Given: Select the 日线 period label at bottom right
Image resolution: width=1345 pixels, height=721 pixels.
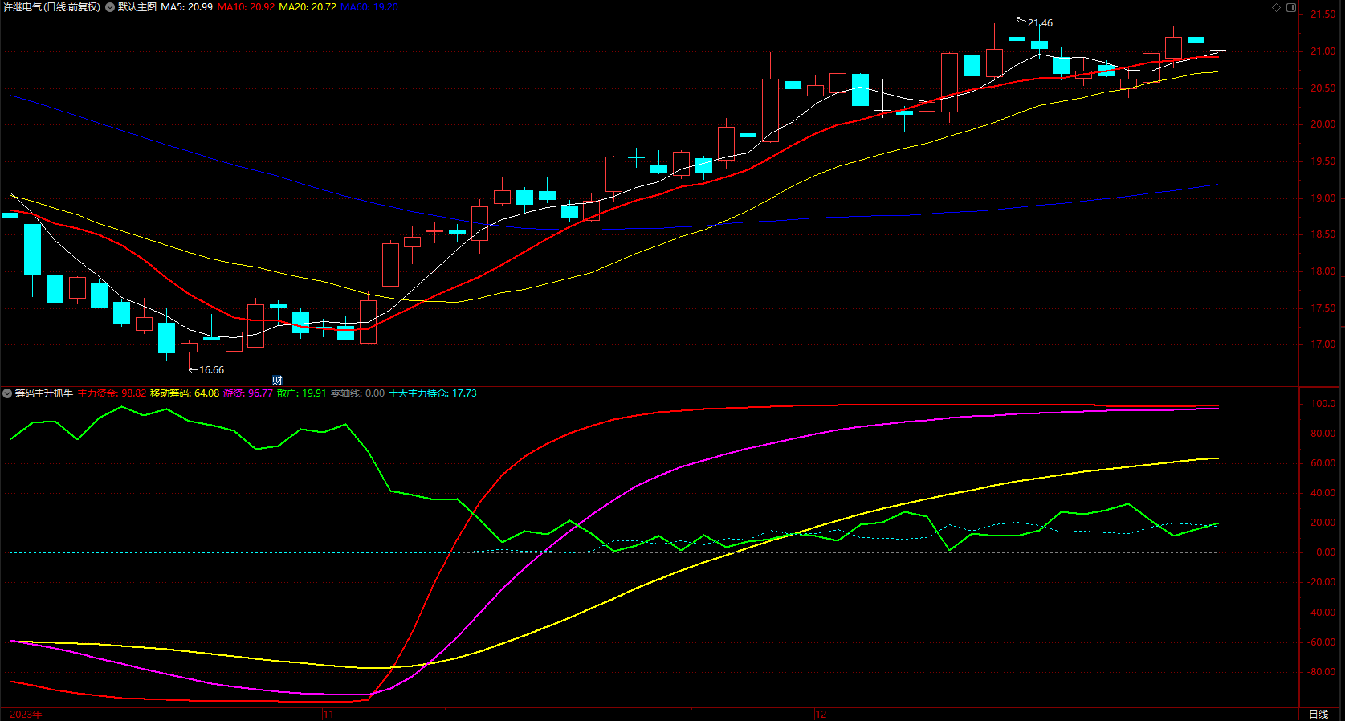Looking at the screenshot, I should (x=1319, y=714).
